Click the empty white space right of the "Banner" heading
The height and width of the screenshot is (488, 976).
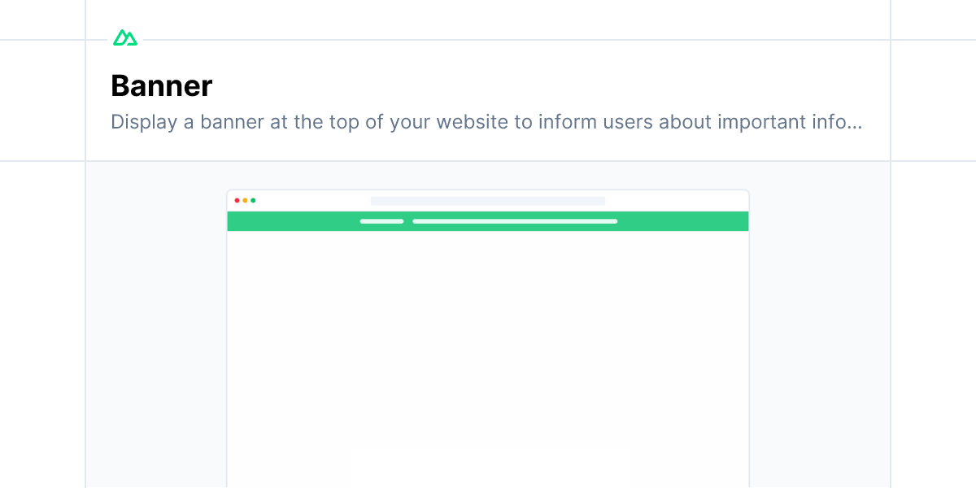click(529, 86)
